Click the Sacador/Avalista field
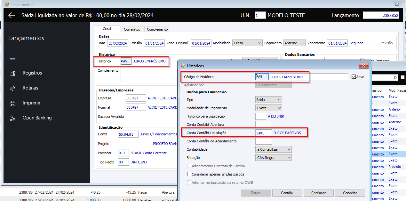Image resolution: width=406 pixels, height=201 pixels. pyautogui.click(x=136, y=116)
